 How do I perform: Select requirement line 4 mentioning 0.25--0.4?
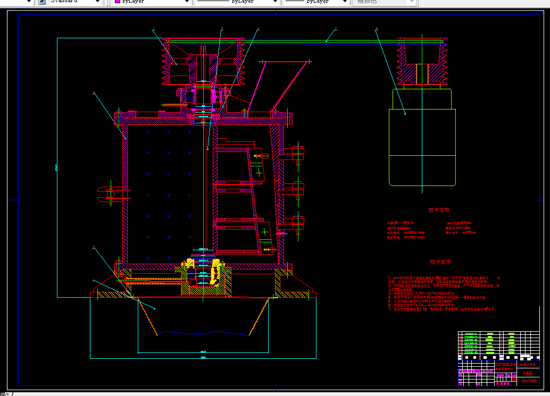click(x=437, y=298)
